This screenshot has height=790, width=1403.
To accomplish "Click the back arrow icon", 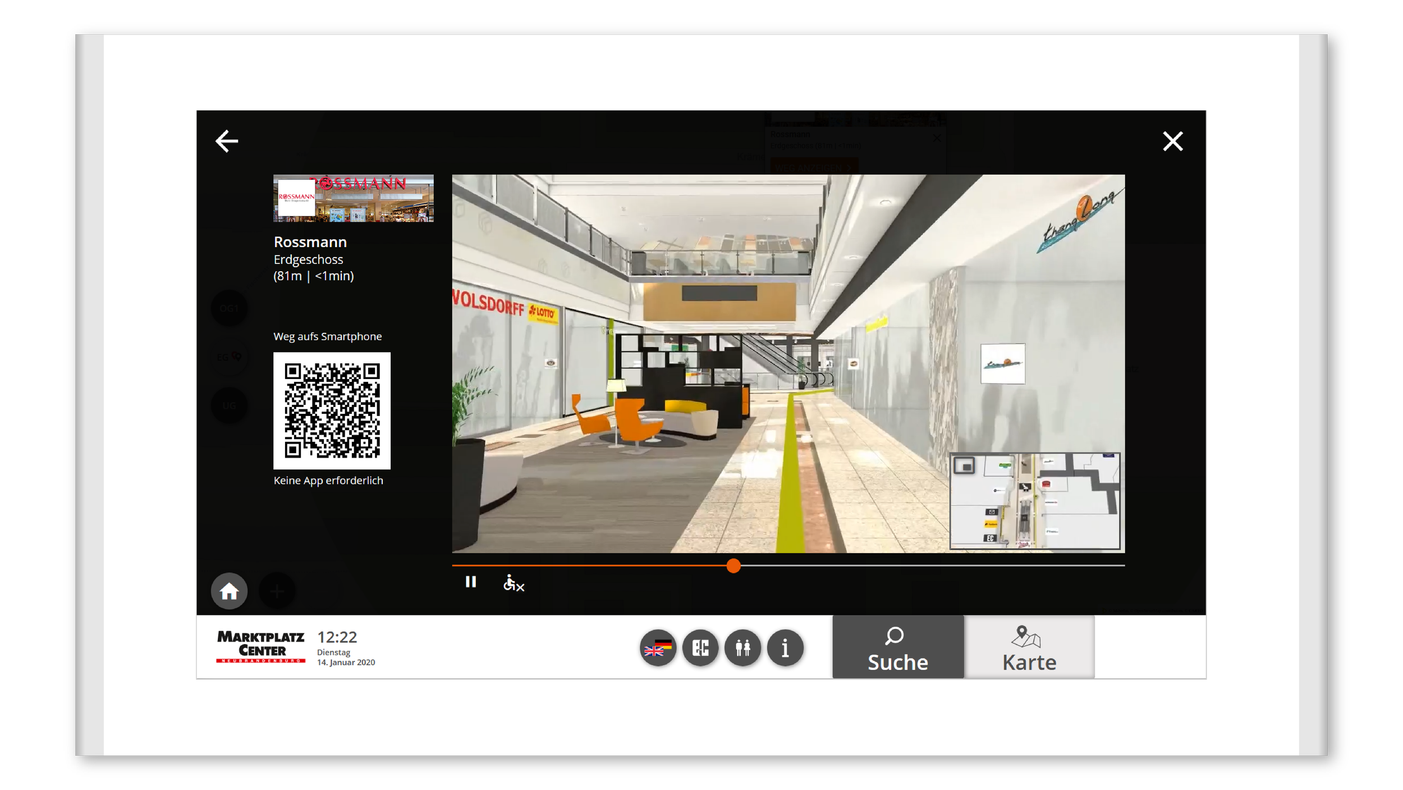I will [x=227, y=141].
